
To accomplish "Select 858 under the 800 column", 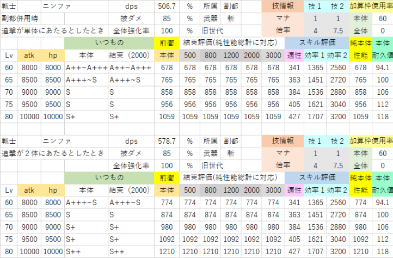I will [x=210, y=93].
